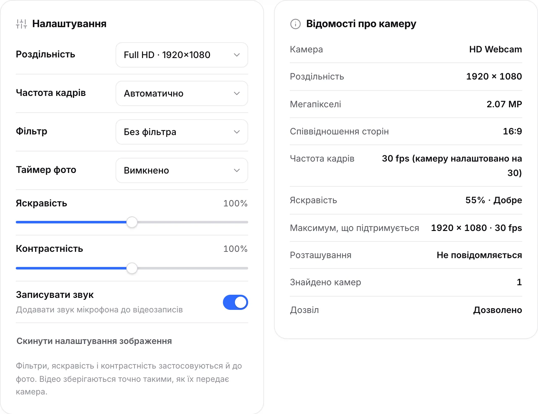
Task: Click the 1920 × 1080 · 30 fps maximum value
Action: [x=476, y=228]
